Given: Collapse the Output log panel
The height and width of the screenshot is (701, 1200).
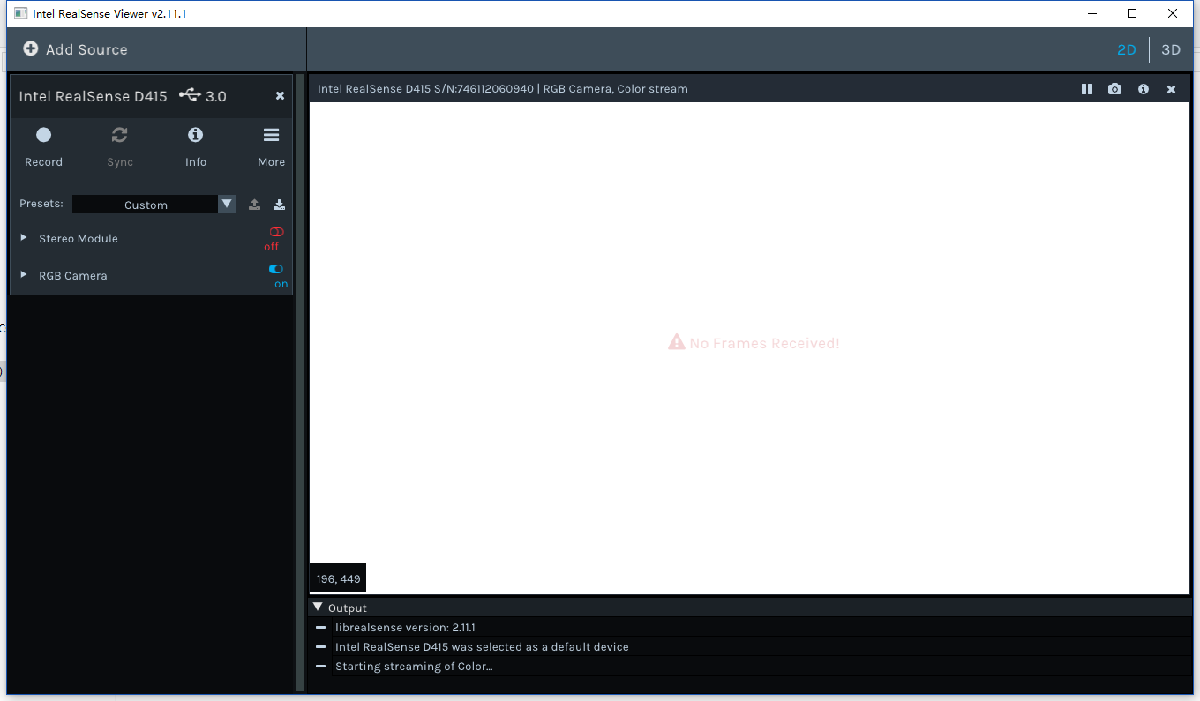Looking at the screenshot, I should pyautogui.click(x=318, y=607).
